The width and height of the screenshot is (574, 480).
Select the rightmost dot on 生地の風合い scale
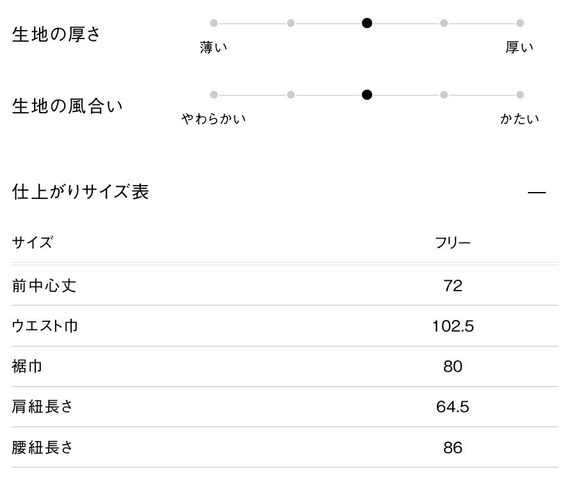(520, 95)
